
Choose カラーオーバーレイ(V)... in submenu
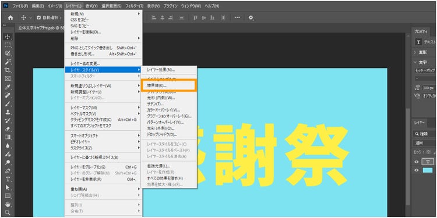click(169, 110)
